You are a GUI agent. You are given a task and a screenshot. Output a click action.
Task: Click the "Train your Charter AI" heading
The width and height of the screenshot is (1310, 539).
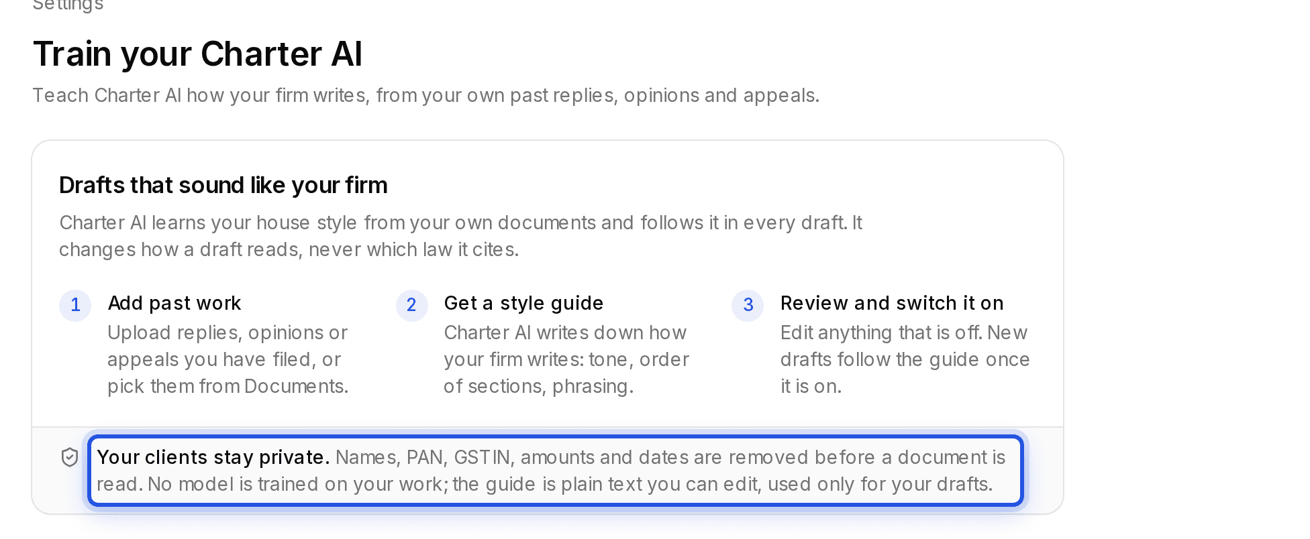pos(198,54)
